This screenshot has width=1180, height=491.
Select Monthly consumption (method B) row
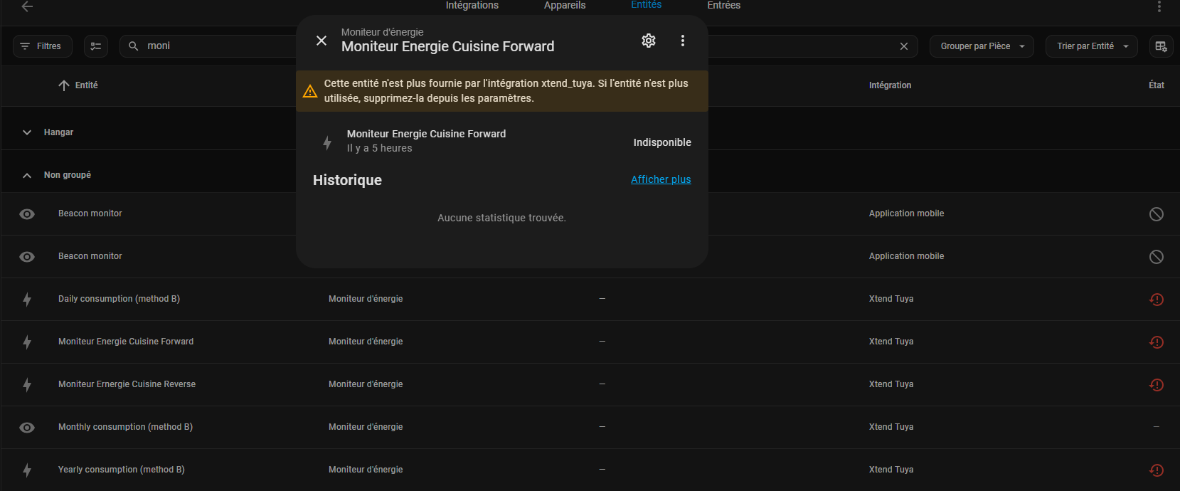click(x=125, y=427)
